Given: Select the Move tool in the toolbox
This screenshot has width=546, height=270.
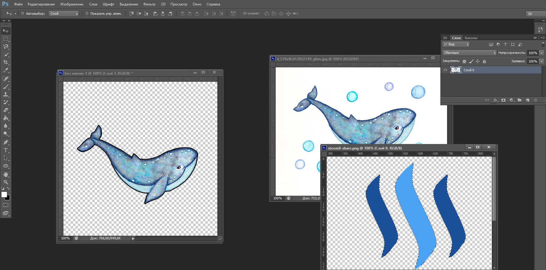Looking at the screenshot, I should (x=6, y=31).
